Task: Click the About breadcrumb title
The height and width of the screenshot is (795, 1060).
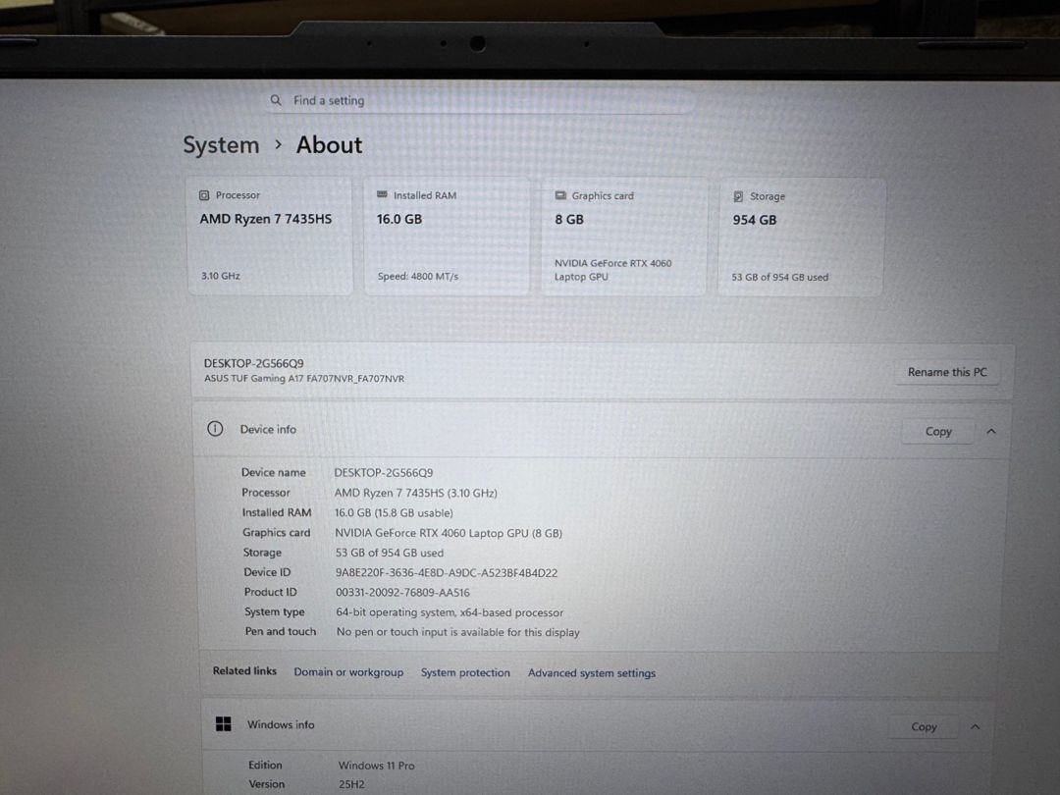Action: [329, 144]
